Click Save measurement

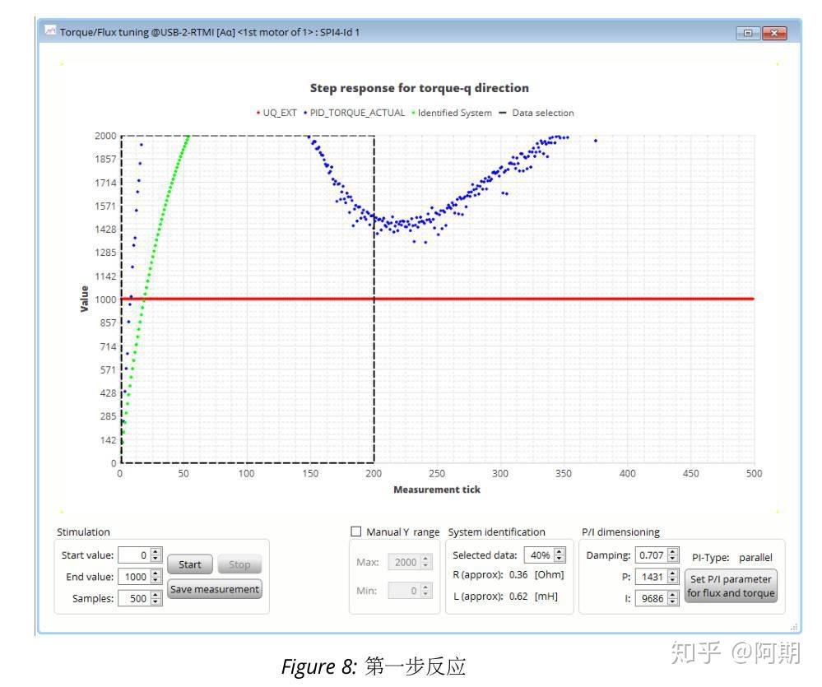pos(215,589)
